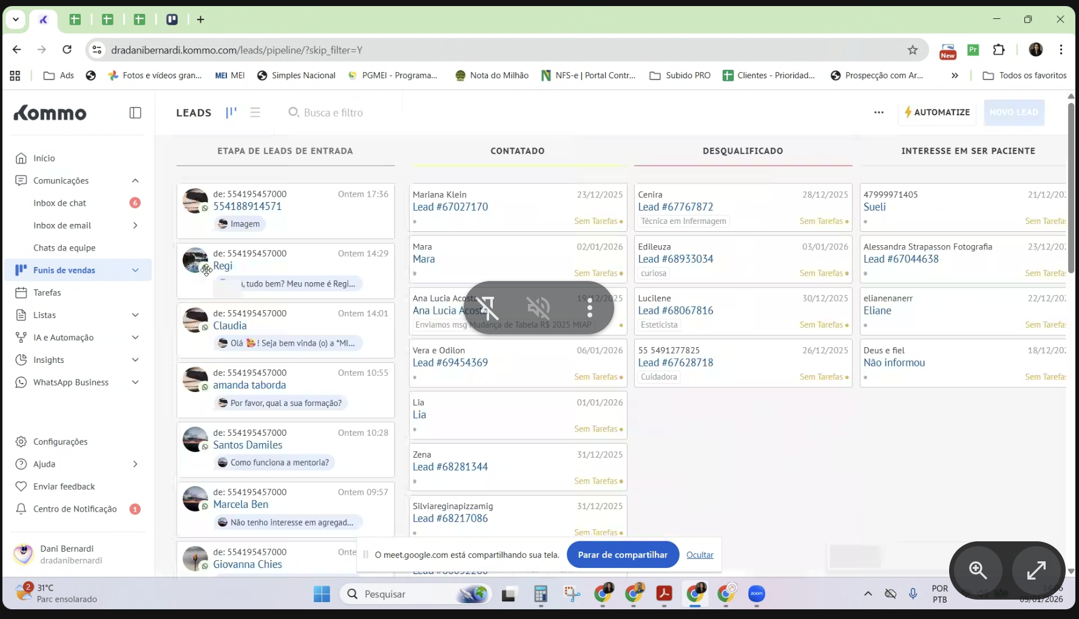The width and height of the screenshot is (1079, 619).
Task: Expand the Insights menu chevron
Action: 135,360
